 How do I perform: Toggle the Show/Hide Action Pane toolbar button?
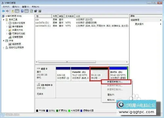pos(27,11)
